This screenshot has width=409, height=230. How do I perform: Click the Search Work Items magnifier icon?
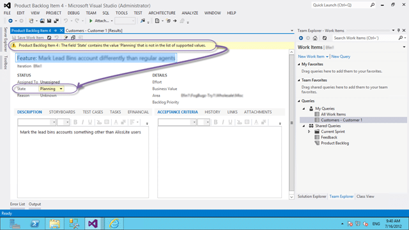401,38
